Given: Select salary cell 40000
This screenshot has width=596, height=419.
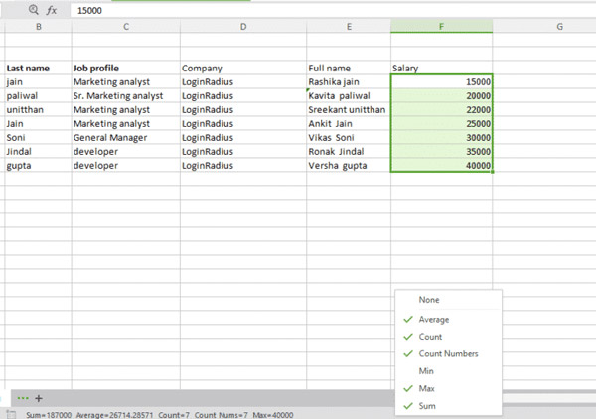Looking at the screenshot, I should (x=441, y=165).
